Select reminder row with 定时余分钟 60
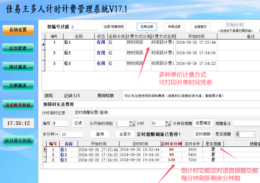260x183 pixels. [x=151, y=149]
